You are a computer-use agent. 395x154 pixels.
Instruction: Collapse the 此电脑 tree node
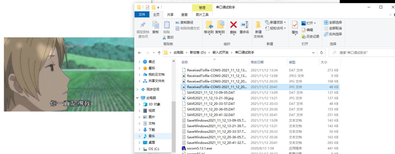point(137,98)
